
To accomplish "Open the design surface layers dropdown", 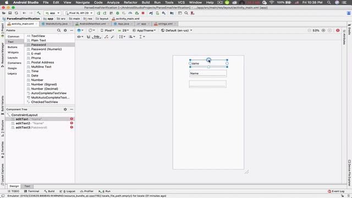I will coord(80,30).
